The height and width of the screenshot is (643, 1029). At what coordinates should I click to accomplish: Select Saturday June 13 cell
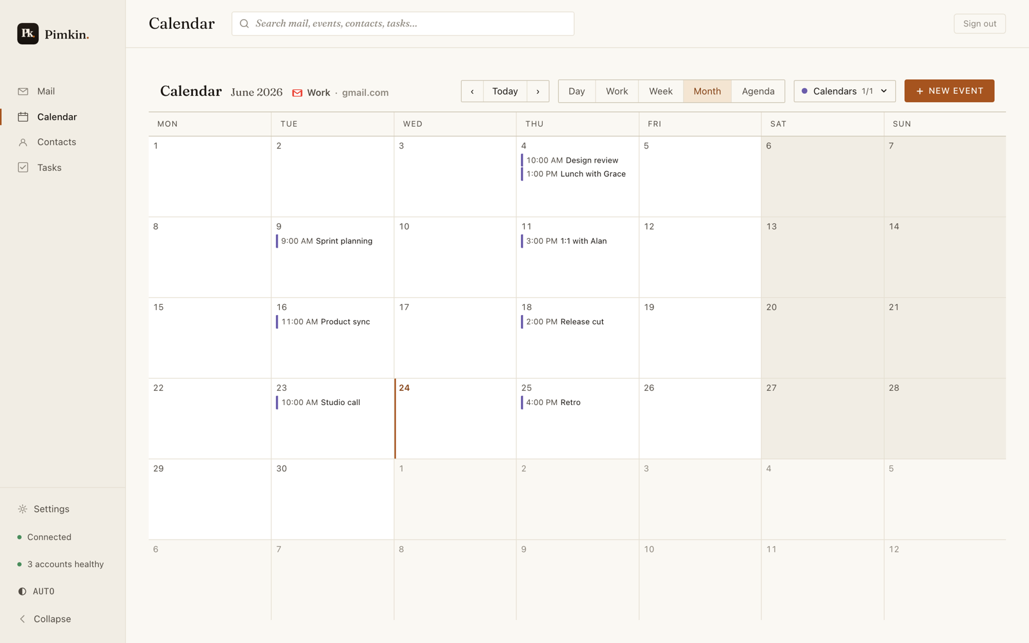823,257
